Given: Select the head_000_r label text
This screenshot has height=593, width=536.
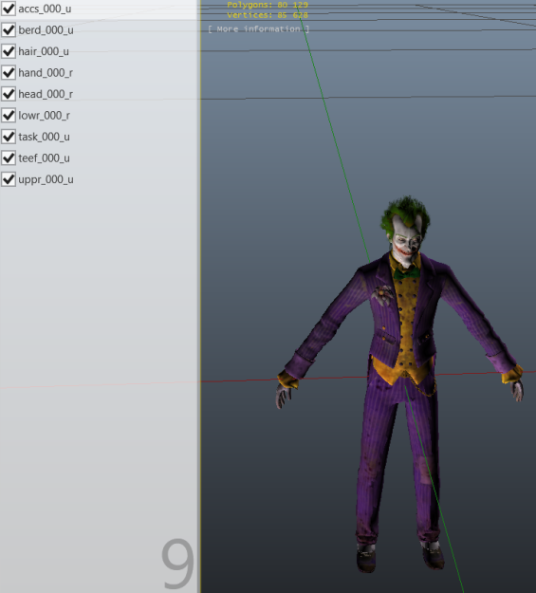Looking at the screenshot, I should coord(46,94).
